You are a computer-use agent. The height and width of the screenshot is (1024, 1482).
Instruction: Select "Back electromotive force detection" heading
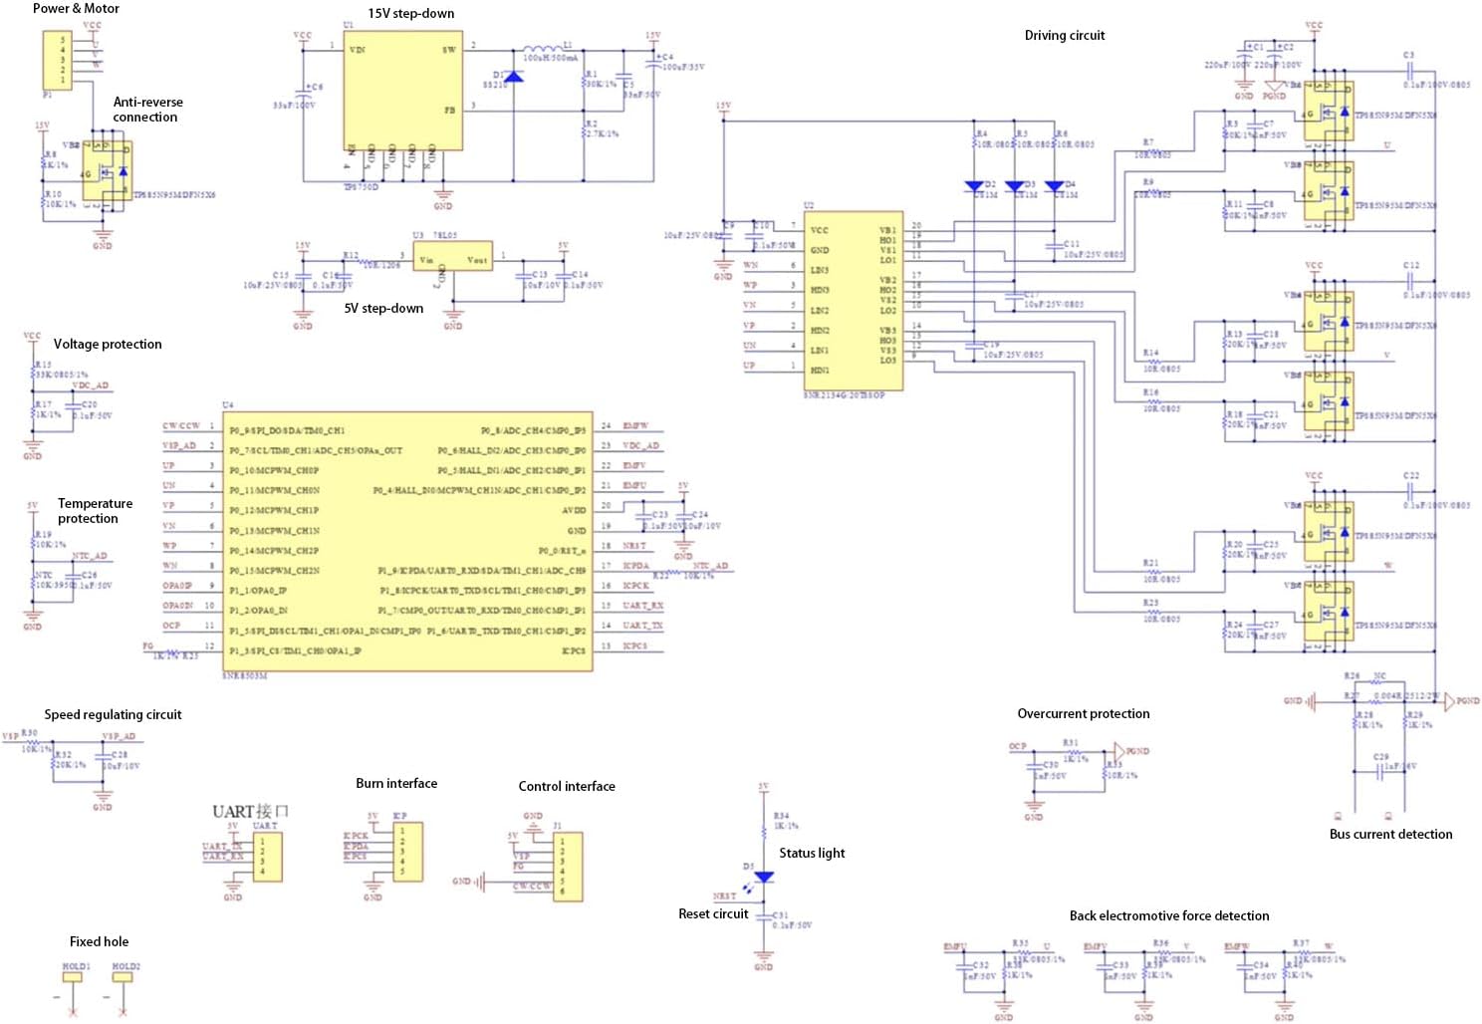1168,916
